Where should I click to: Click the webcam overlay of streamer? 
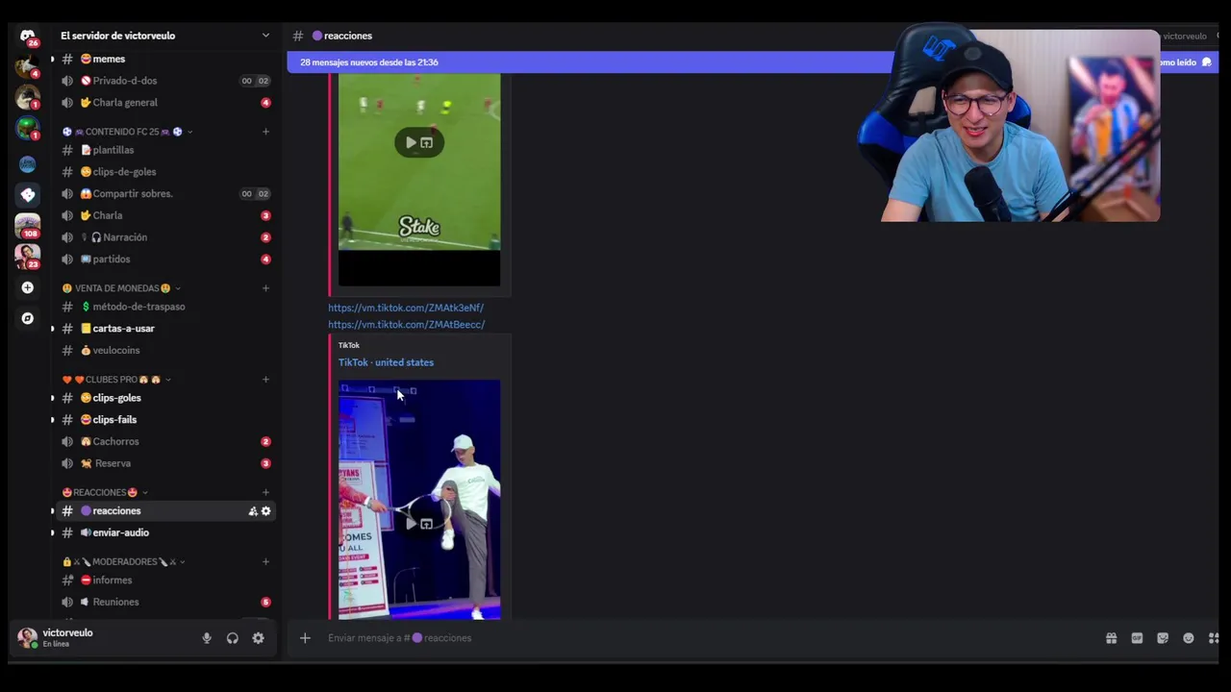click(1010, 125)
